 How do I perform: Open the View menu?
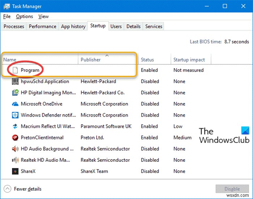[43, 17]
